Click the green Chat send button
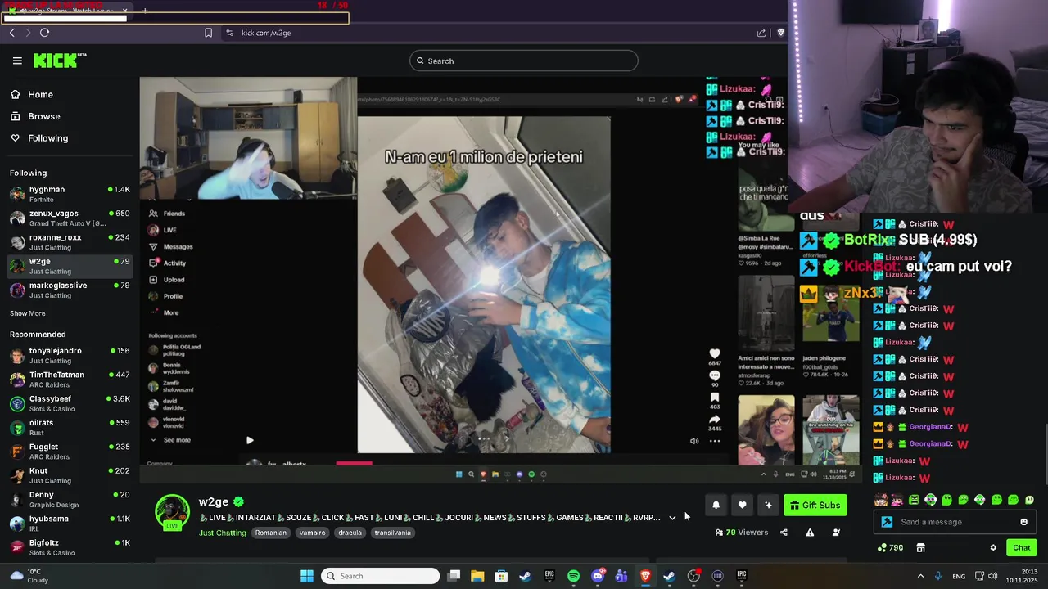 click(x=1021, y=547)
